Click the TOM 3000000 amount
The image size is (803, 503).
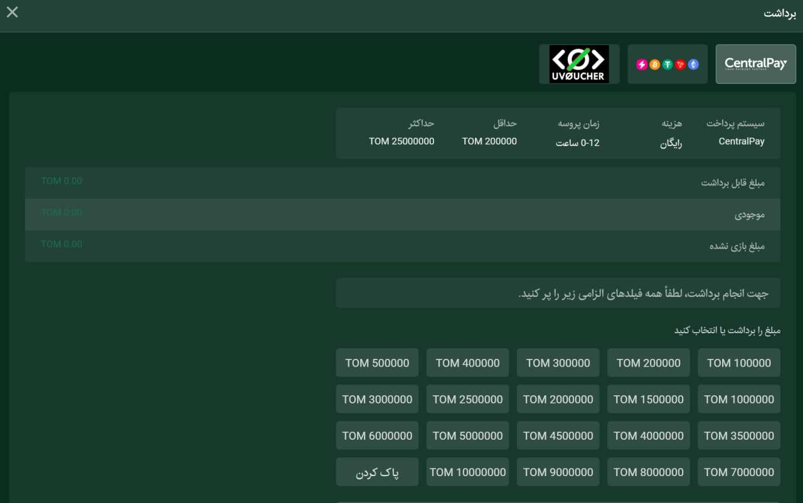click(377, 399)
